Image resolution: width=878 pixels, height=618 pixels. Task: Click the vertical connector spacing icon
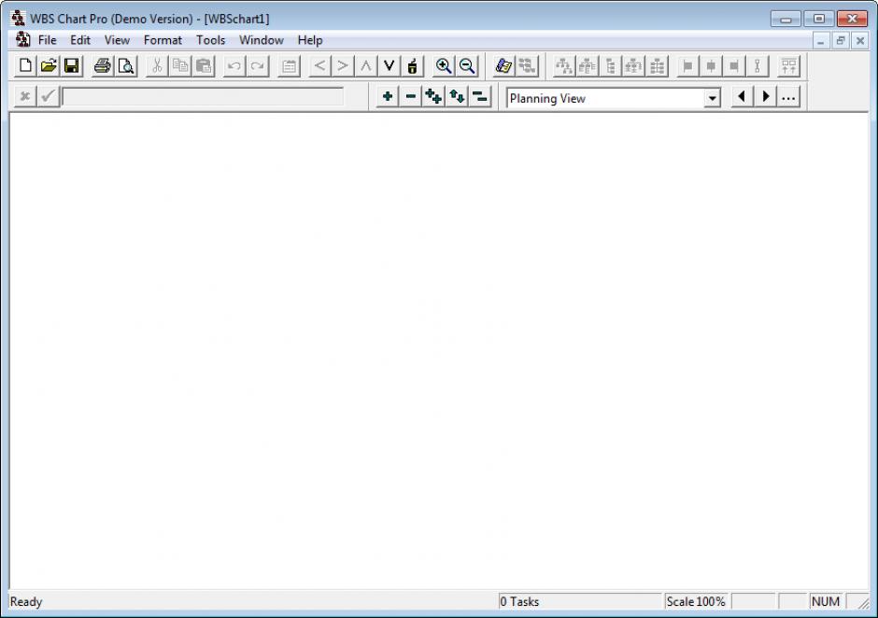pos(758,66)
